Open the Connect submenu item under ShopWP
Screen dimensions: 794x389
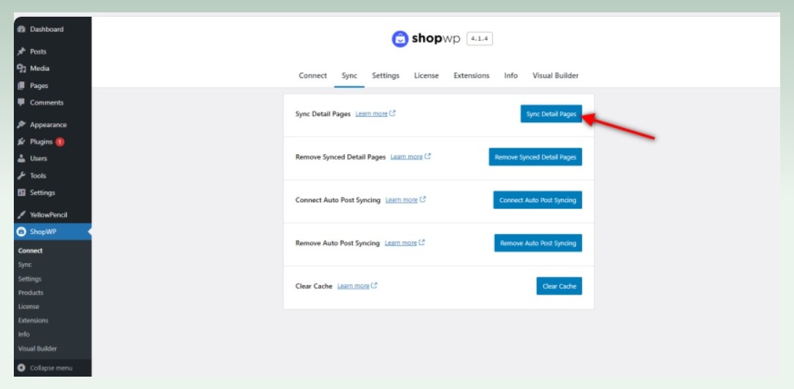point(31,251)
